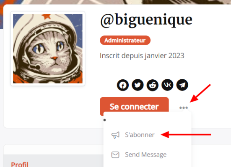Click the bullet dot atop dropdown menu
The height and width of the screenshot is (167, 231).
click(x=104, y=120)
